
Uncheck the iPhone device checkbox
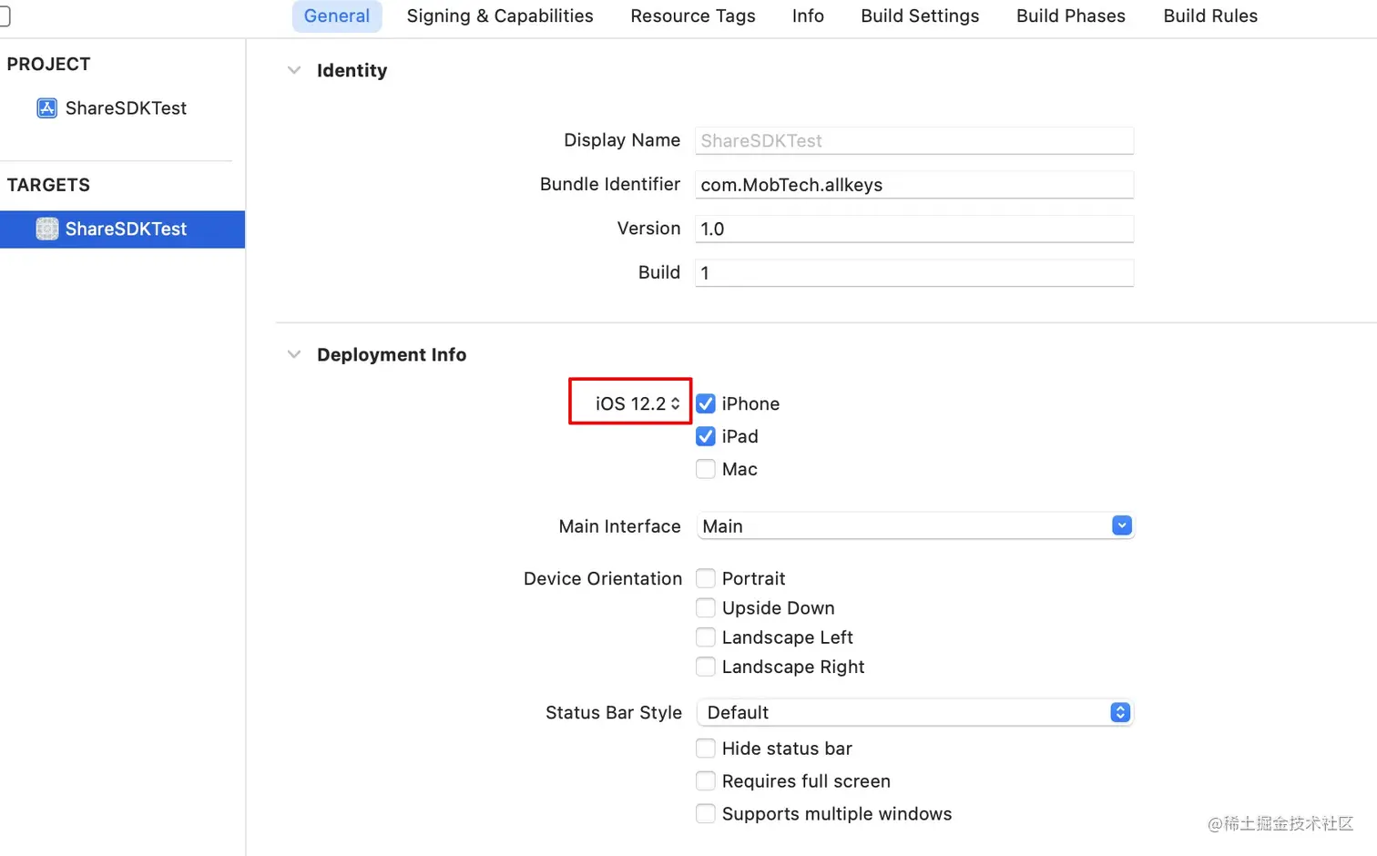[x=706, y=403]
